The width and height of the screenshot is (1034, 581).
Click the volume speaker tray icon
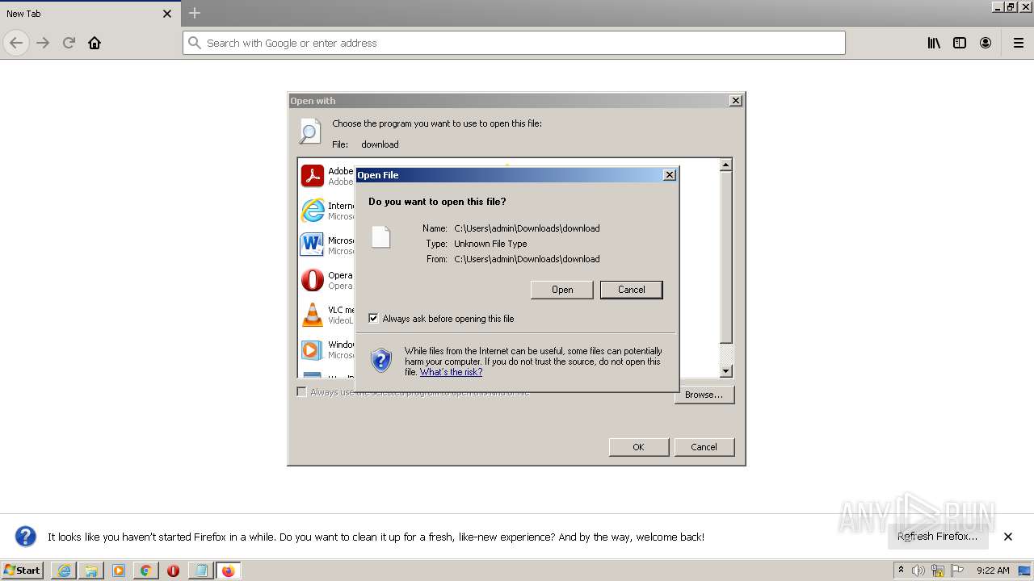pyautogui.click(x=918, y=571)
